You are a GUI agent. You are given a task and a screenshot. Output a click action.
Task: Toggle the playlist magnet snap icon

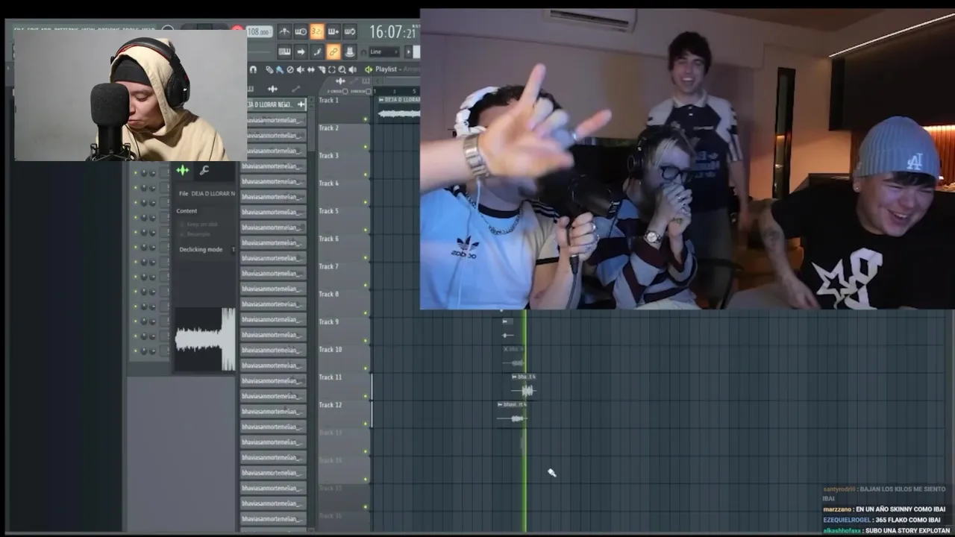click(253, 69)
